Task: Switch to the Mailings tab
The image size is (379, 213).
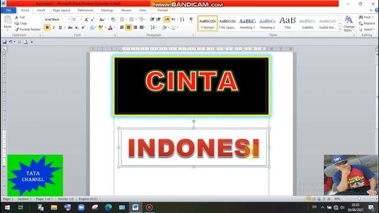Action: [107, 11]
